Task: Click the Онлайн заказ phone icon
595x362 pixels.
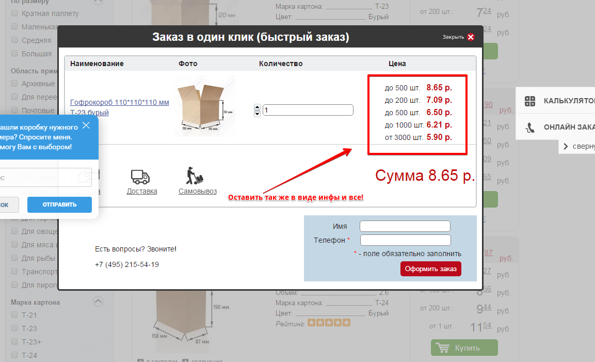Action: [529, 127]
